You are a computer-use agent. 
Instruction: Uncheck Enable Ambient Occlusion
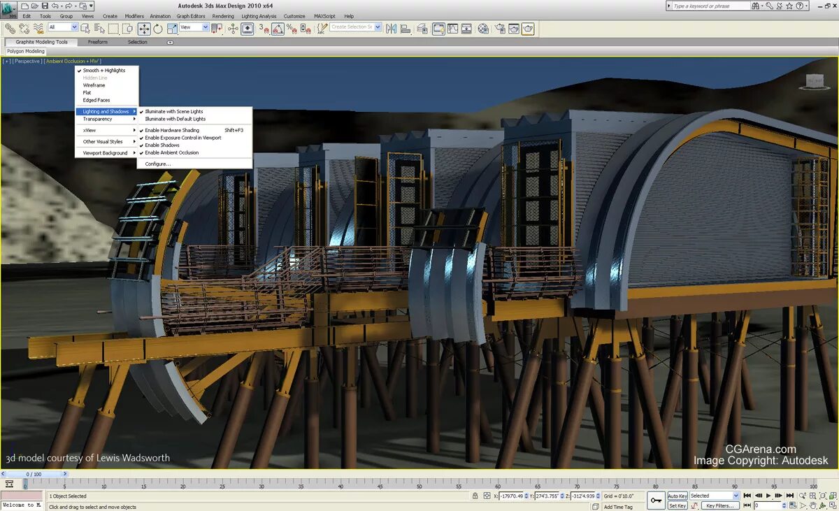171,152
